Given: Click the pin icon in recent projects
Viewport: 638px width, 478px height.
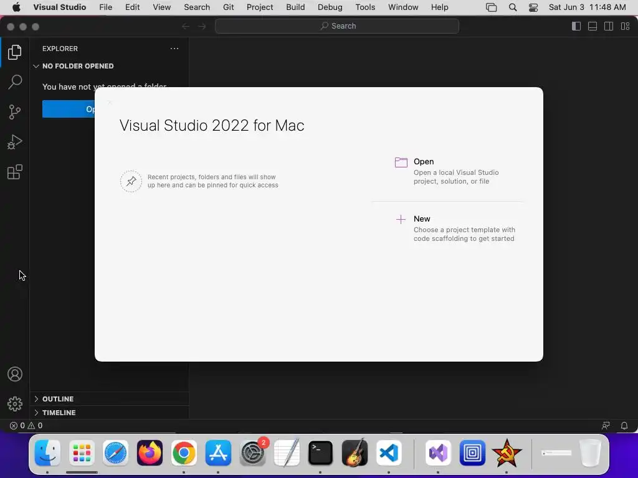Looking at the screenshot, I should pyautogui.click(x=131, y=181).
